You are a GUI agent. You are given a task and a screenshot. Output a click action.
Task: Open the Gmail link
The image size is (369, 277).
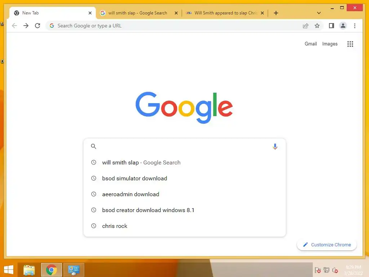pyautogui.click(x=311, y=44)
